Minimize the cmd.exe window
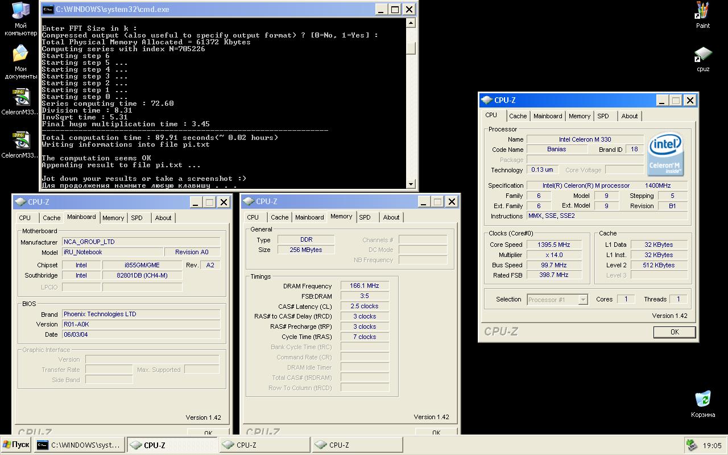The width and height of the screenshot is (728, 455). 382,9
